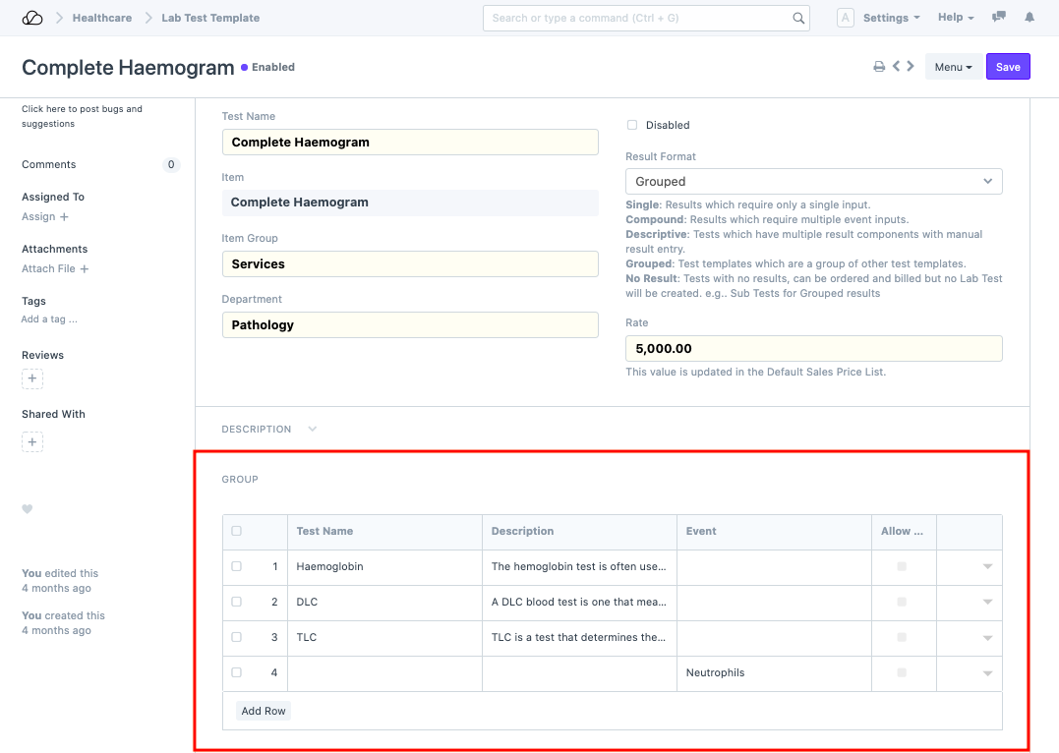Open the Help menu

point(955,18)
